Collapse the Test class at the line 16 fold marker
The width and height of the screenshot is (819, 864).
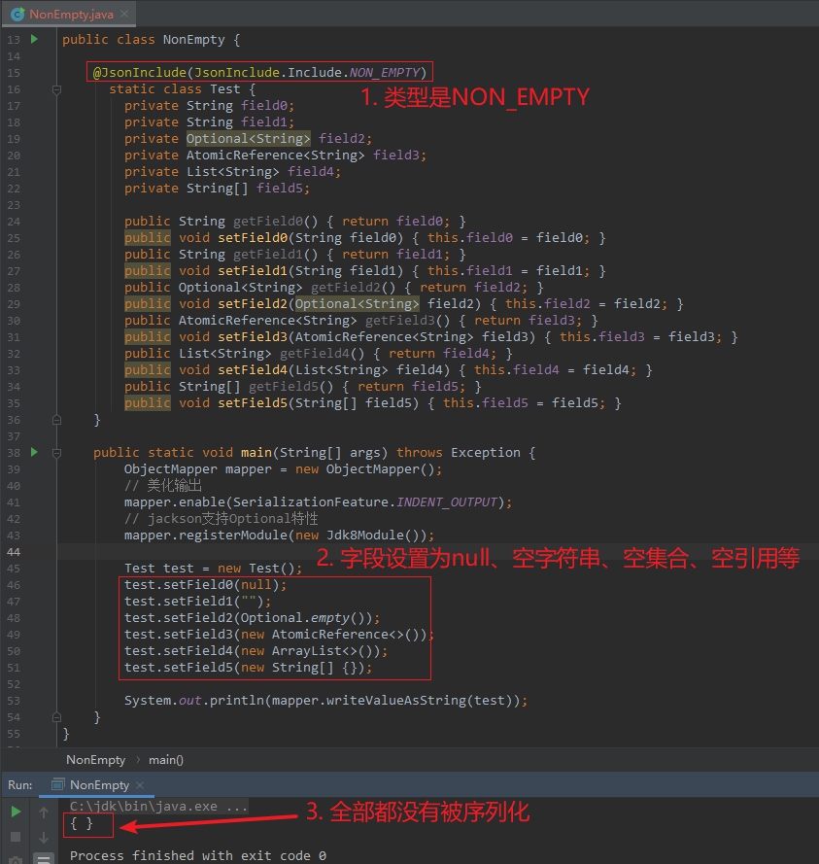pyautogui.click(x=56, y=89)
